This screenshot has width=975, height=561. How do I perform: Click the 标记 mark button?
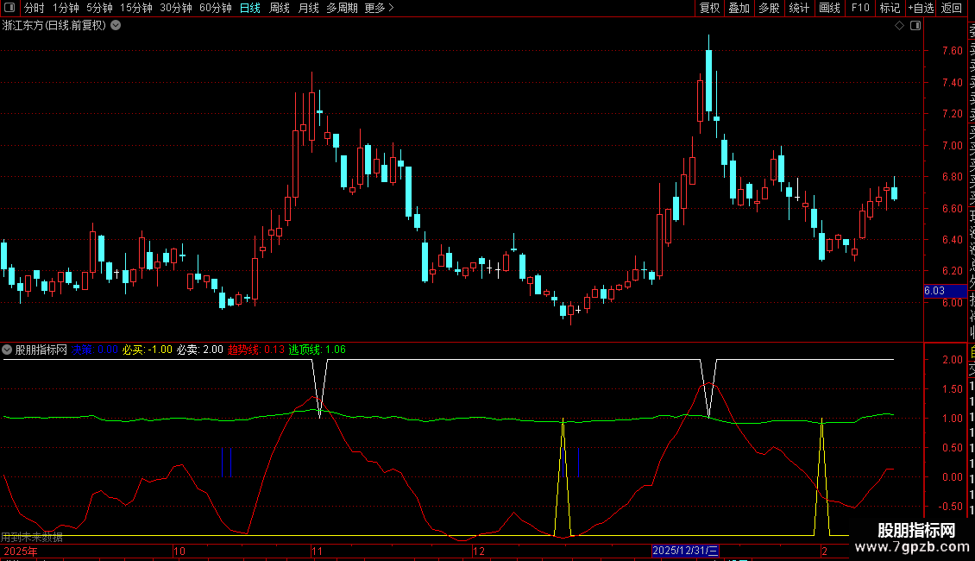click(890, 8)
